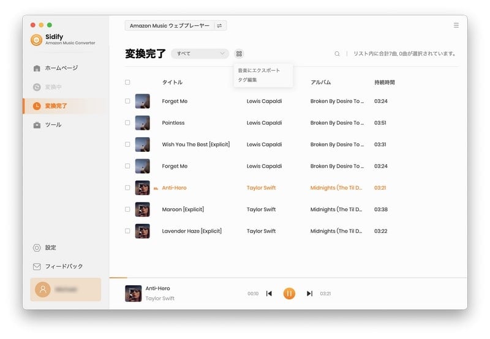Viewport: 490px width, 339px height.
Task: Click the clock icon for 変換完了
Action: coord(37,106)
